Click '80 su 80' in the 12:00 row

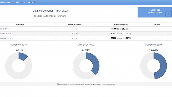pyautogui.click(x=74, y=29)
